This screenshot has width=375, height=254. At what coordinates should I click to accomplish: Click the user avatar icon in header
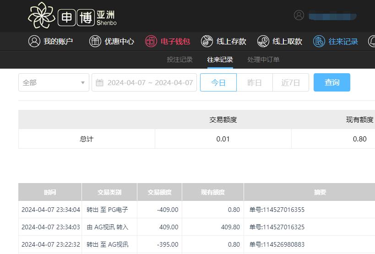(299, 15)
